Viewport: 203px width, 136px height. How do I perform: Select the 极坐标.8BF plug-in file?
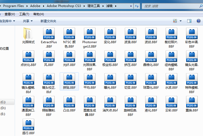click(110, 58)
